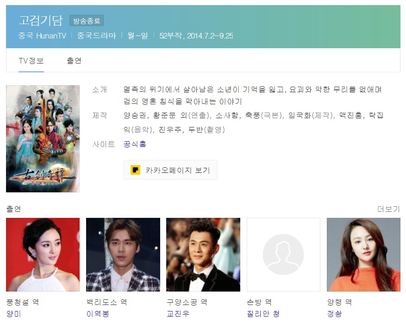Click the actor name 교진우
This screenshot has width=406, height=324.
[x=178, y=314]
